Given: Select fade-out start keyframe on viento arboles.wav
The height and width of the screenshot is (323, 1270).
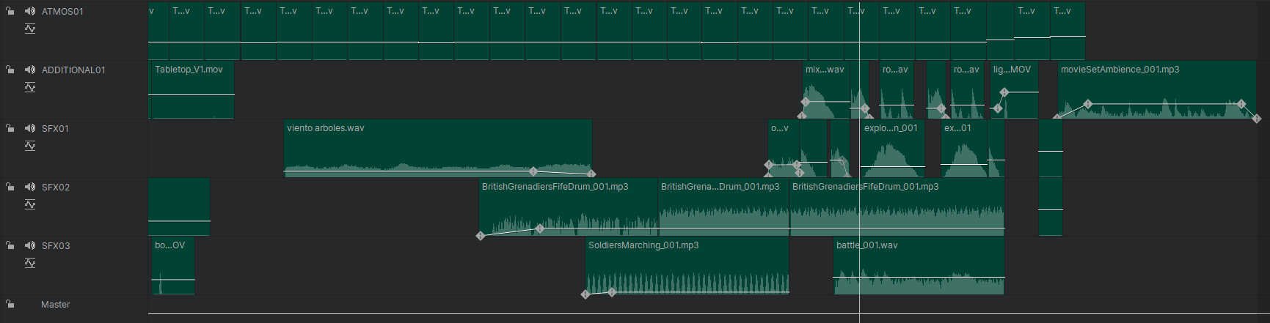Looking at the screenshot, I should tap(533, 171).
